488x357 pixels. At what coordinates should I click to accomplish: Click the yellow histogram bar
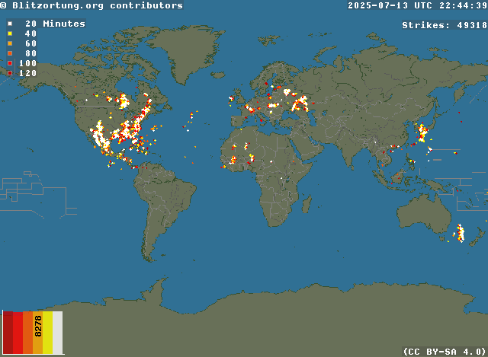(47, 333)
